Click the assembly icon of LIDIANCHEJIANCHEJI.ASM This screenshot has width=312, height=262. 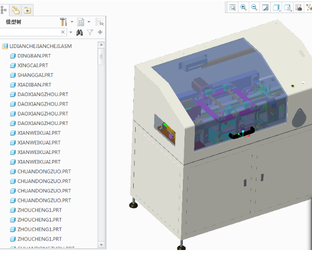coord(5,46)
